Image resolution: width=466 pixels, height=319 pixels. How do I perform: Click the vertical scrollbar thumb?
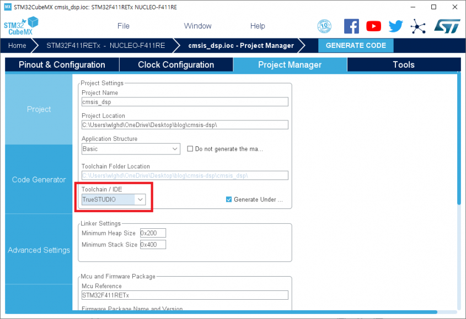(x=459, y=139)
